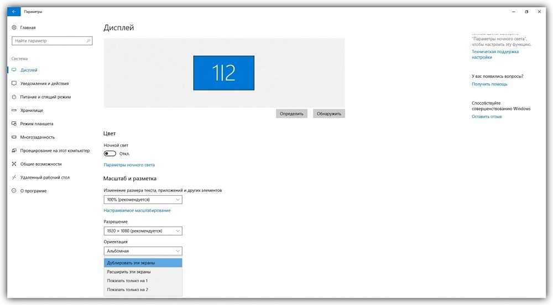Open Уведомления и действия section
Image resolution: width=553 pixels, height=305 pixels.
(x=44, y=83)
